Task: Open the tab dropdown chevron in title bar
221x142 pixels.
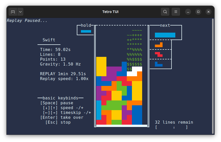Action: (20, 12)
